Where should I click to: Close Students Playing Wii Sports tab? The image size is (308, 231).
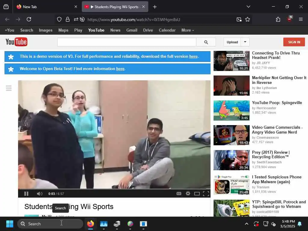click(143, 7)
